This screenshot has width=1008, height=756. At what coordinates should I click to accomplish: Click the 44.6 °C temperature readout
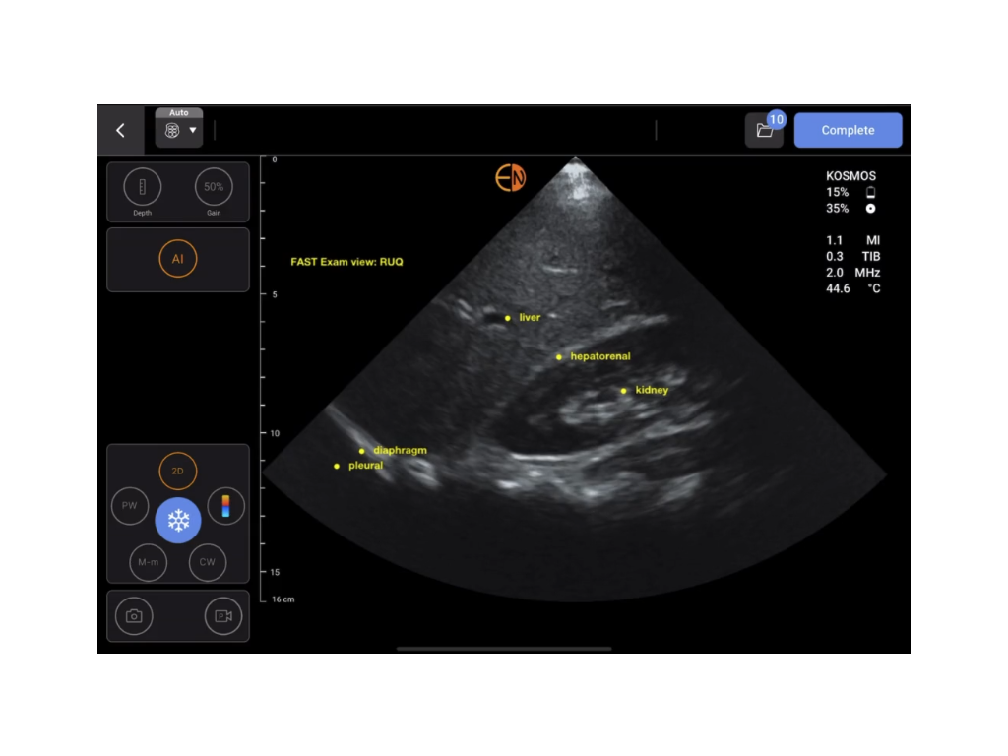(x=853, y=288)
